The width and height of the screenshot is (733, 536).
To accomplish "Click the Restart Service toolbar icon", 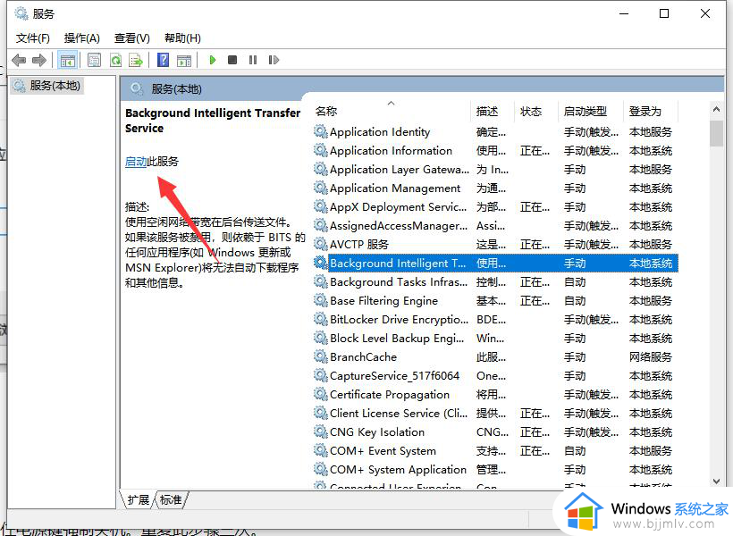I will [x=274, y=60].
